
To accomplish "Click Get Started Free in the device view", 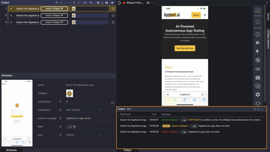I will pyautogui.click(x=185, y=48).
